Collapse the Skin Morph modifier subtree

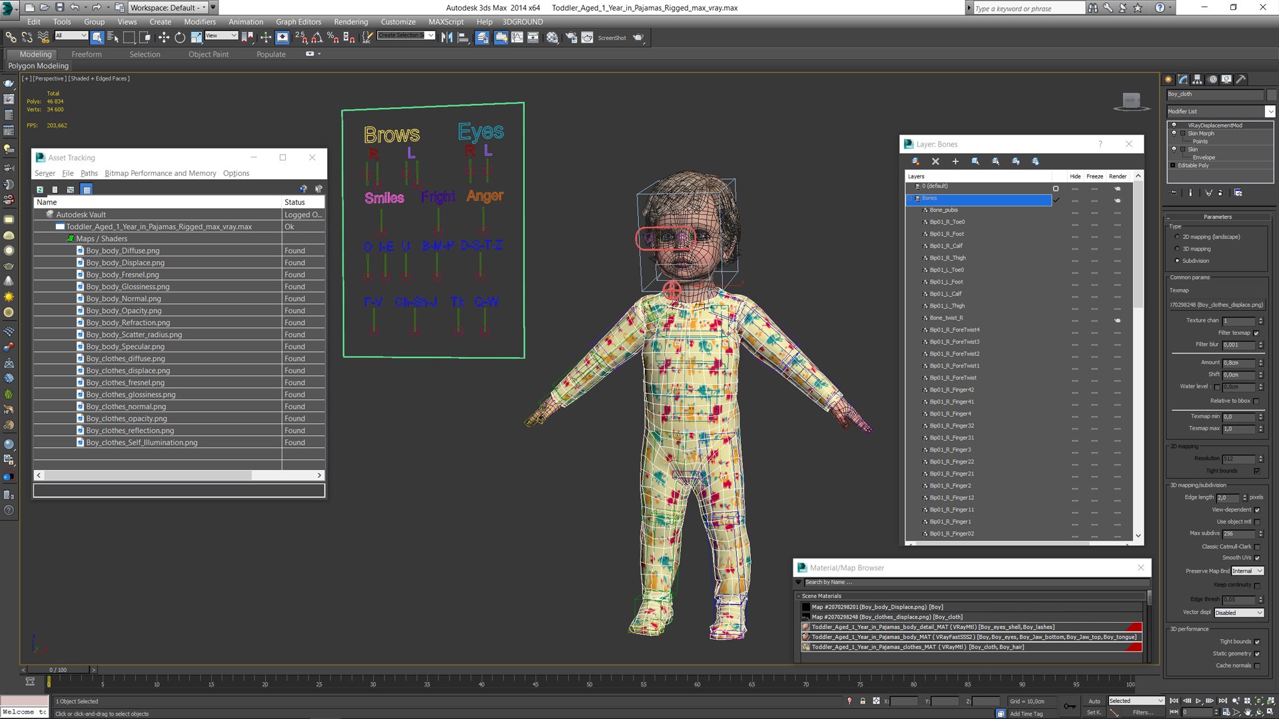coord(1182,133)
